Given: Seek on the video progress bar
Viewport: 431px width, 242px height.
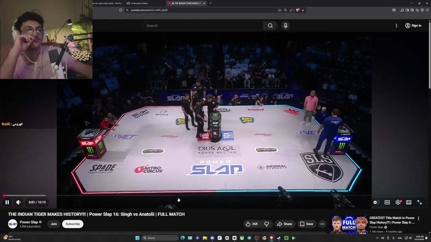Looking at the screenshot, I should (x=215, y=195).
